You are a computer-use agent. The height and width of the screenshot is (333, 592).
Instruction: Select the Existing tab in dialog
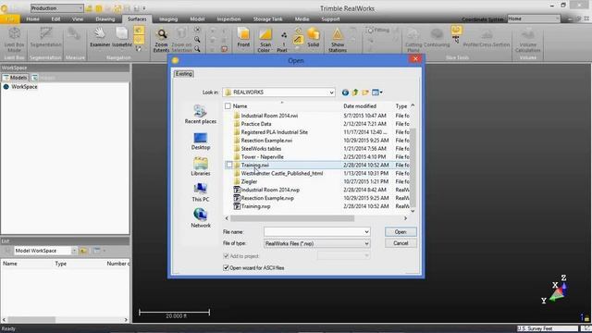point(184,74)
